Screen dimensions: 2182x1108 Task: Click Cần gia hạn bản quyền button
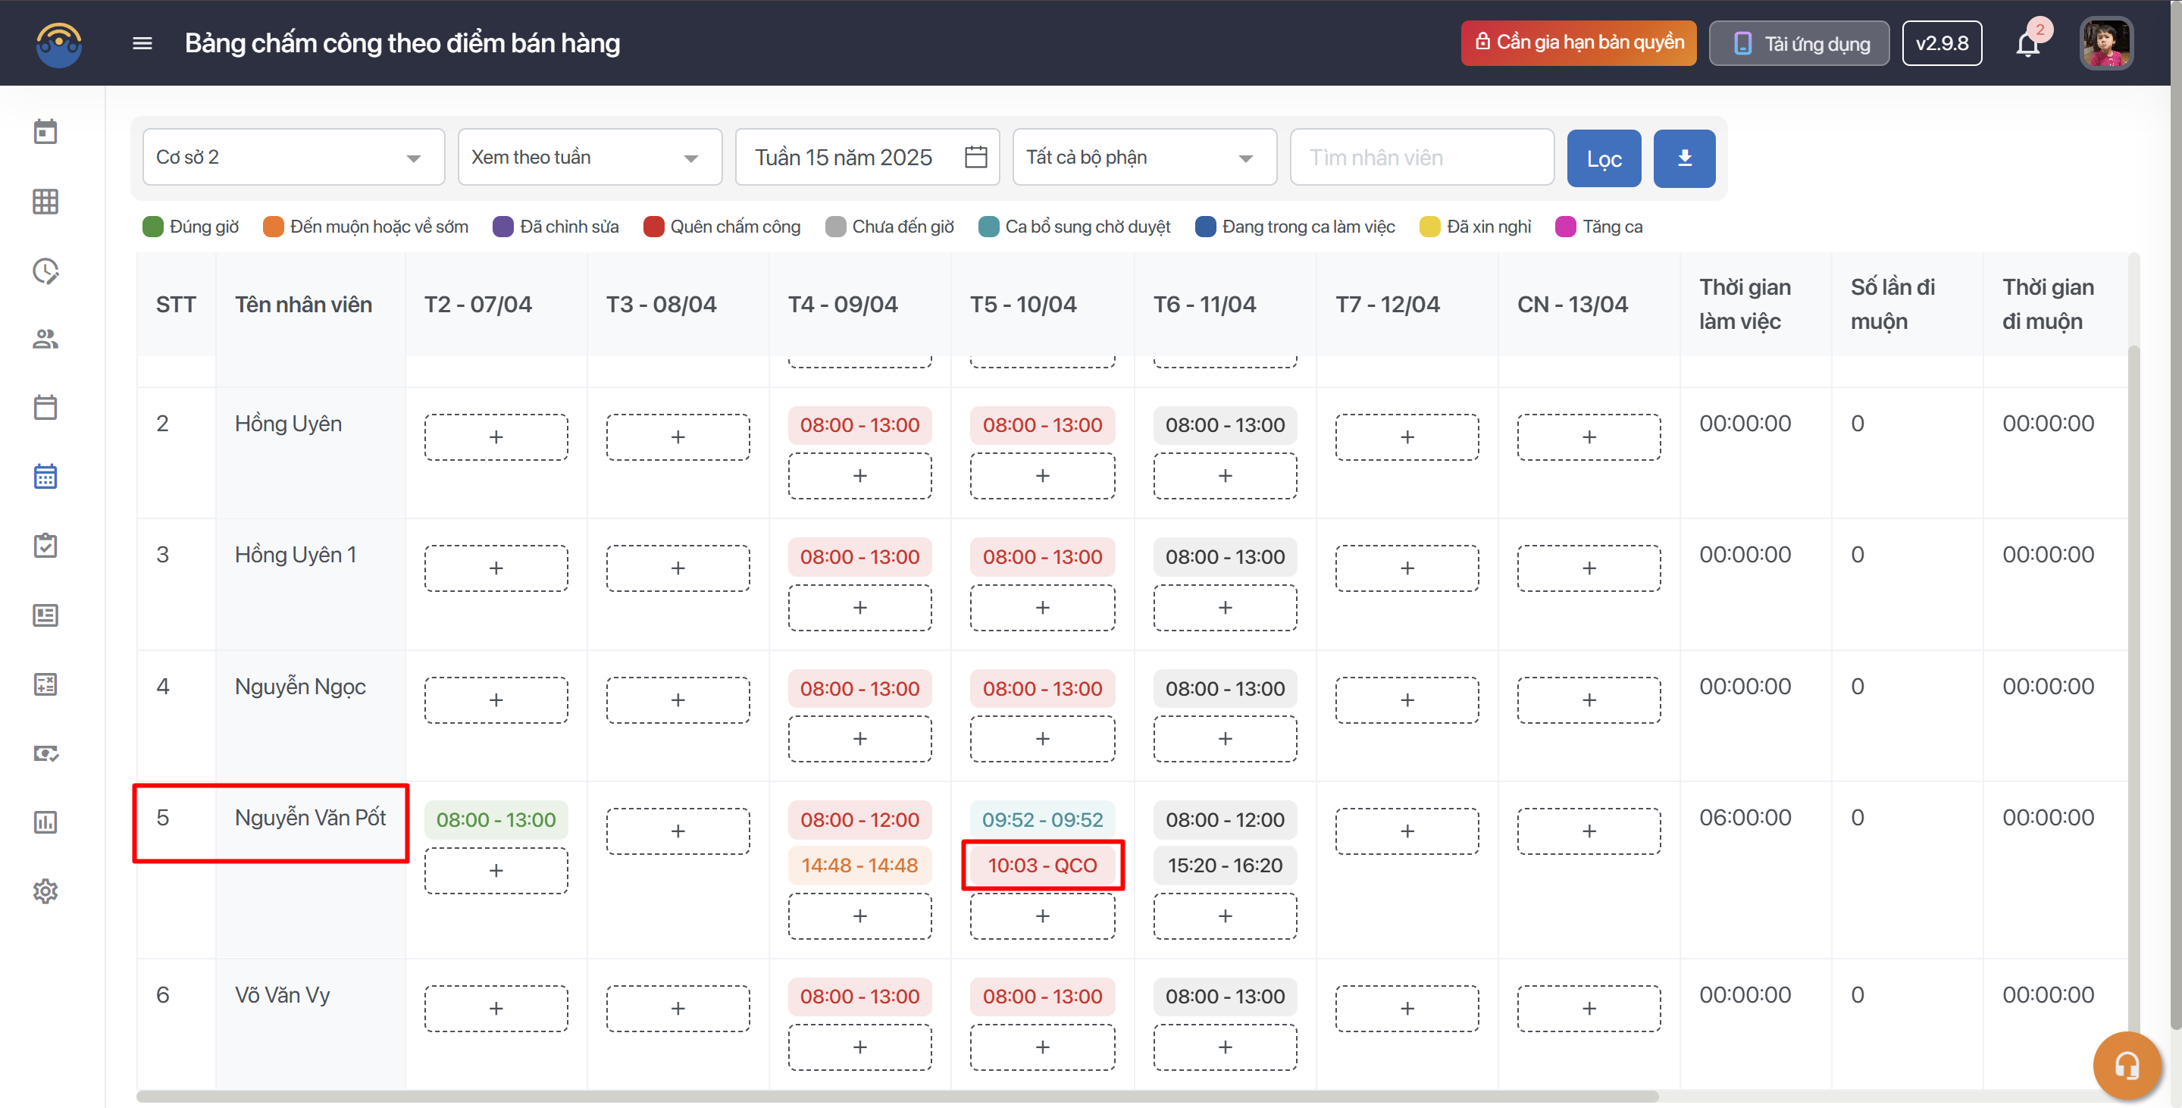pos(1578,42)
